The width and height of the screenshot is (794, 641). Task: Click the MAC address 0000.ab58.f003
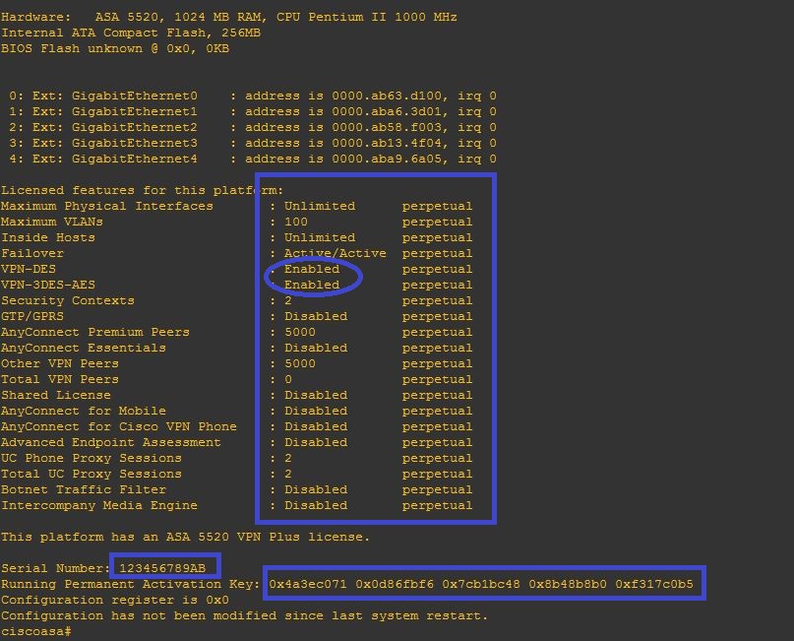pyautogui.click(x=387, y=127)
